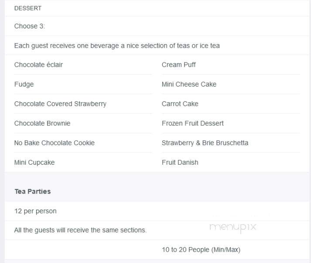Click the menupix watermark logo
Screen dimensions: 311x263
coord(233,227)
